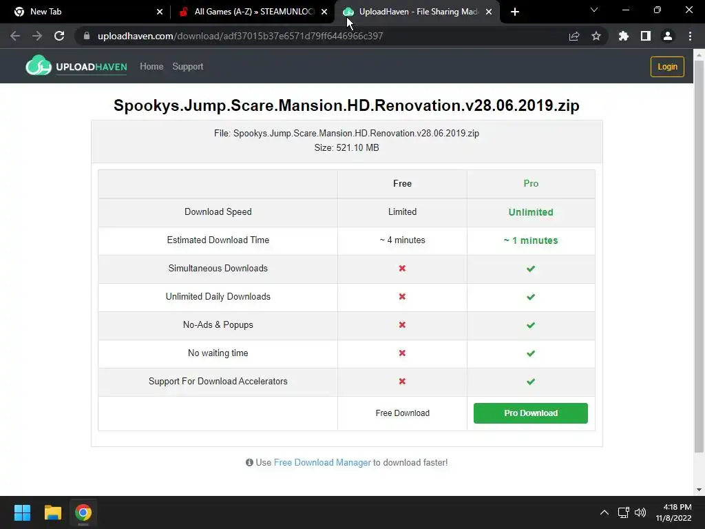View site info via the lock icon
This screenshot has width=705, height=529.
pos(87,36)
